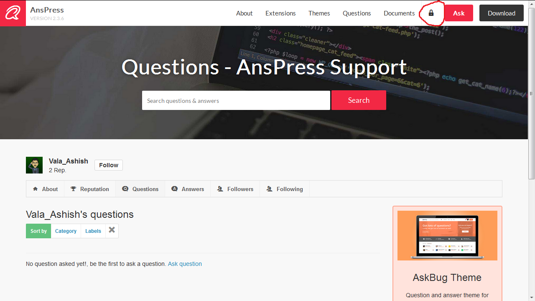Switch to the Questions profile tab

click(x=140, y=189)
